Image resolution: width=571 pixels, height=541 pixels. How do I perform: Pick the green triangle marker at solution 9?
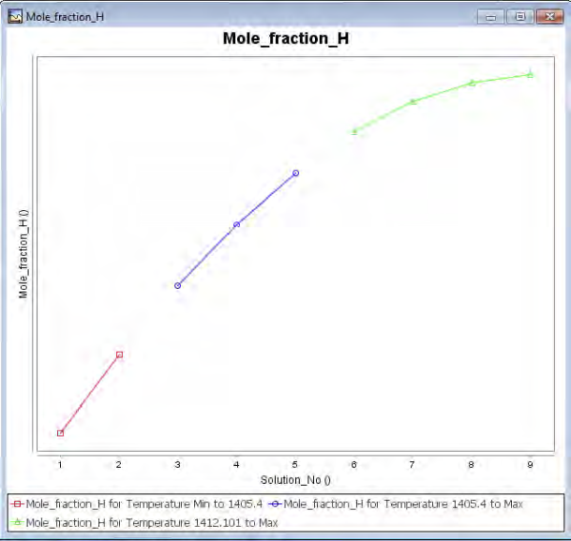(x=531, y=74)
